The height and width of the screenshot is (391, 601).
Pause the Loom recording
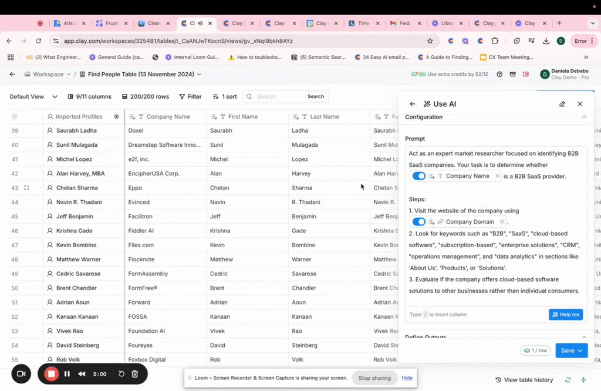tap(67, 374)
